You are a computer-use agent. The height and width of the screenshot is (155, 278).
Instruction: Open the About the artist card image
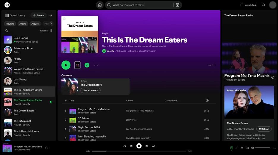249,102
